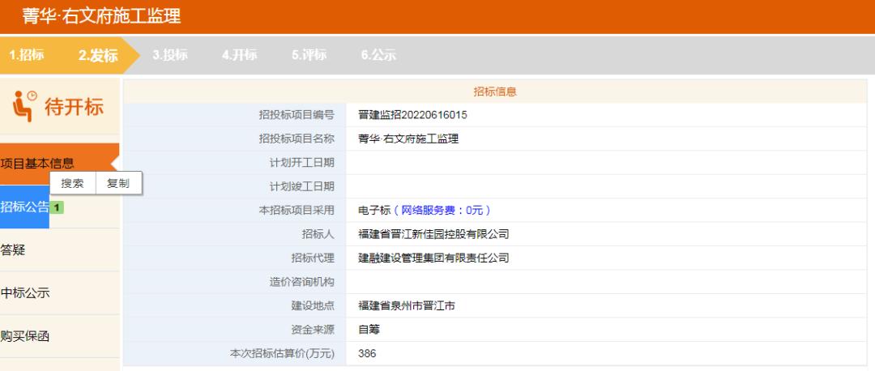Click the 本次招标估算价(万元) label

[283, 354]
